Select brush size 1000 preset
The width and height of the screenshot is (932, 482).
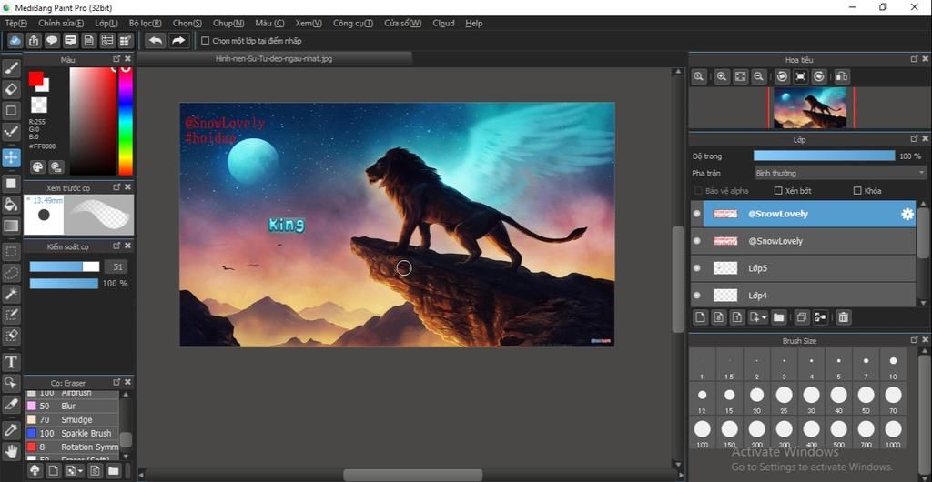point(893,432)
